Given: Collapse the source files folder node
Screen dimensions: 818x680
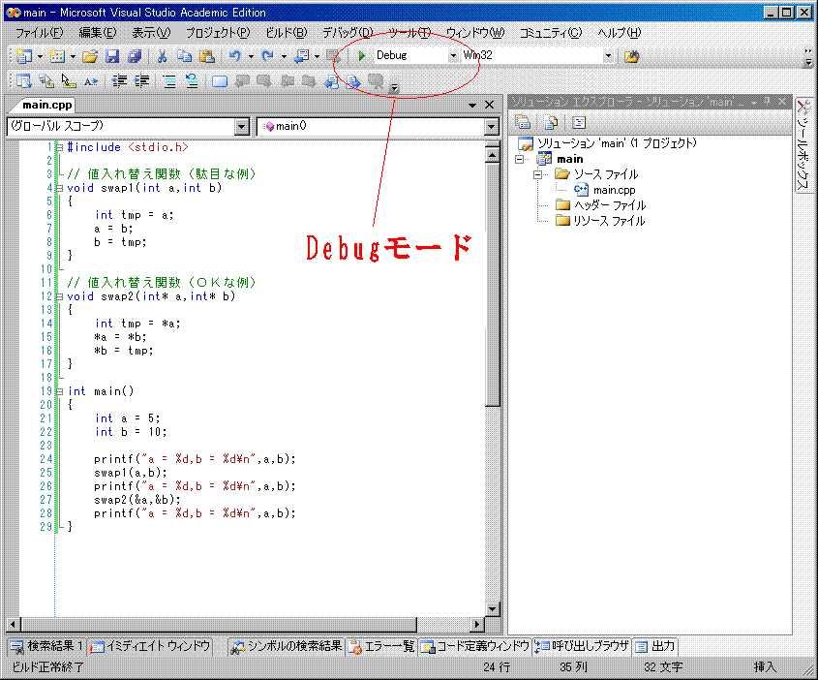Looking at the screenshot, I should pos(538,174).
